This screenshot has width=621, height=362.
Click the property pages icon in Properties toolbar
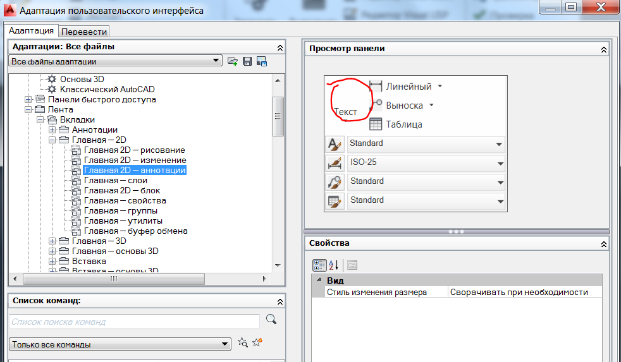[x=352, y=265]
